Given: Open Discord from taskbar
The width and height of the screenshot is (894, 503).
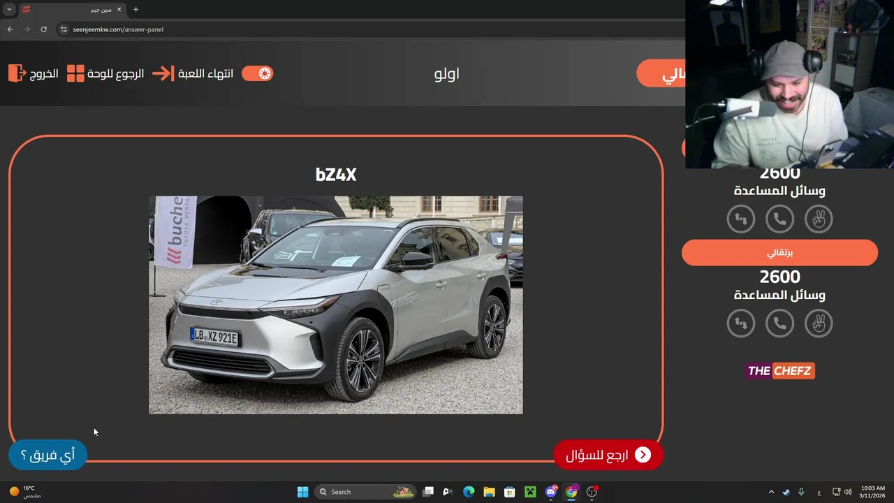Looking at the screenshot, I should point(551,492).
